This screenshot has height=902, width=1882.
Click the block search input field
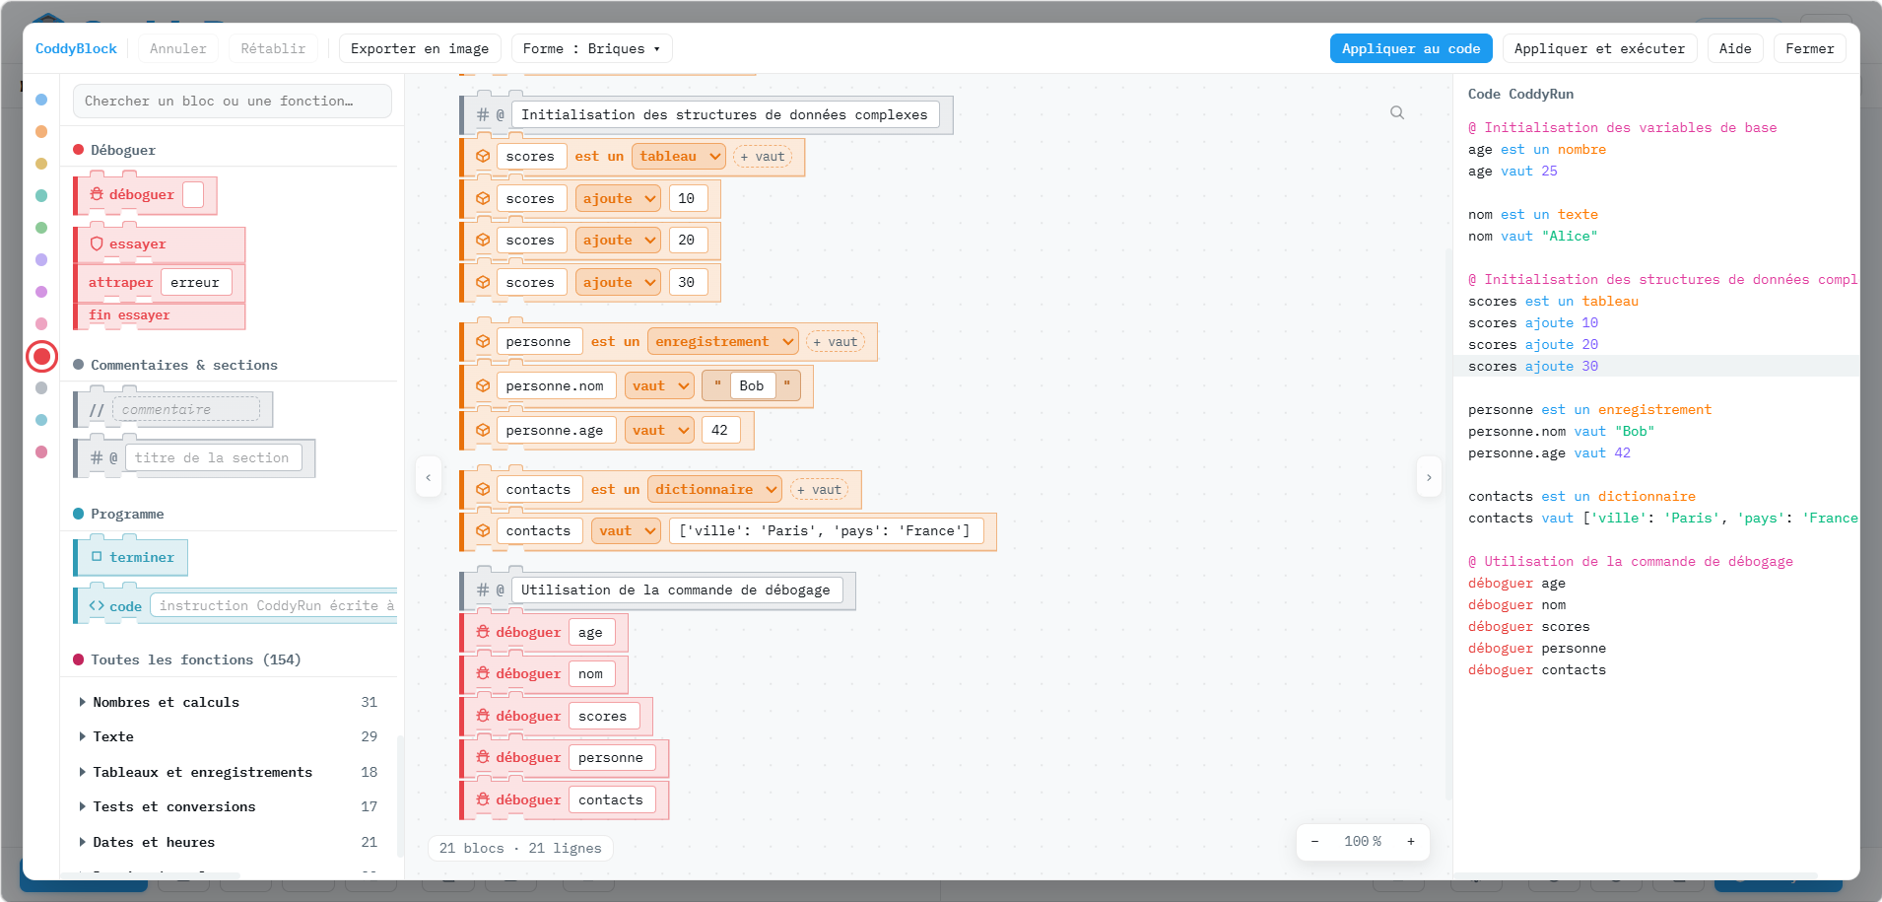point(233,101)
